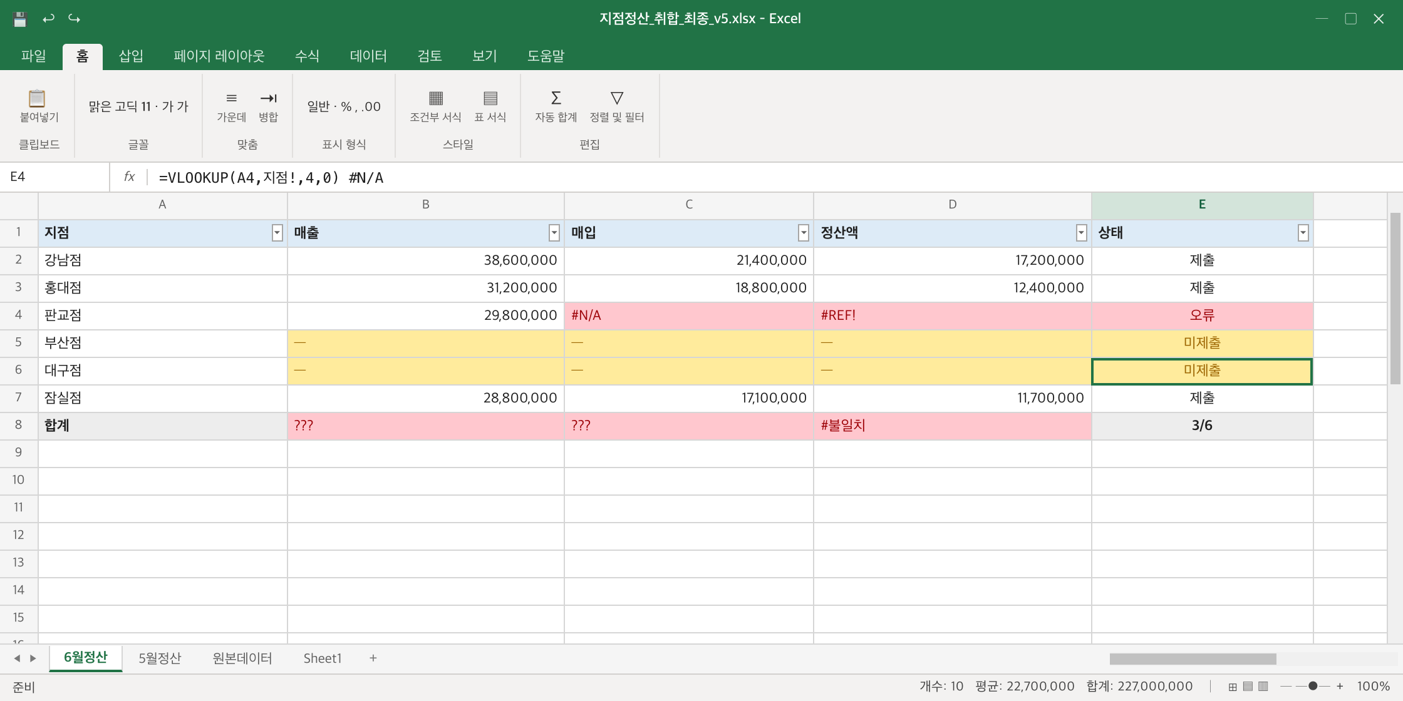Open the 매출 column filter dropdown
This screenshot has width=1403, height=701.
tap(554, 233)
